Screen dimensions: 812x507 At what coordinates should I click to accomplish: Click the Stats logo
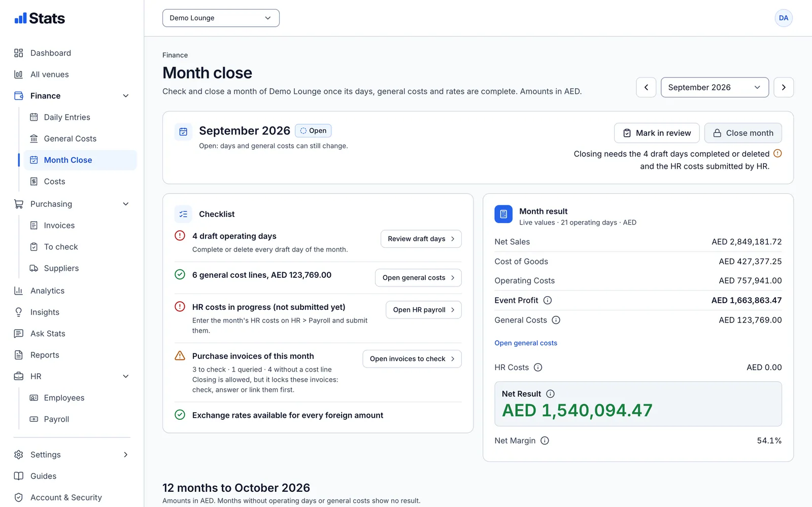40,18
